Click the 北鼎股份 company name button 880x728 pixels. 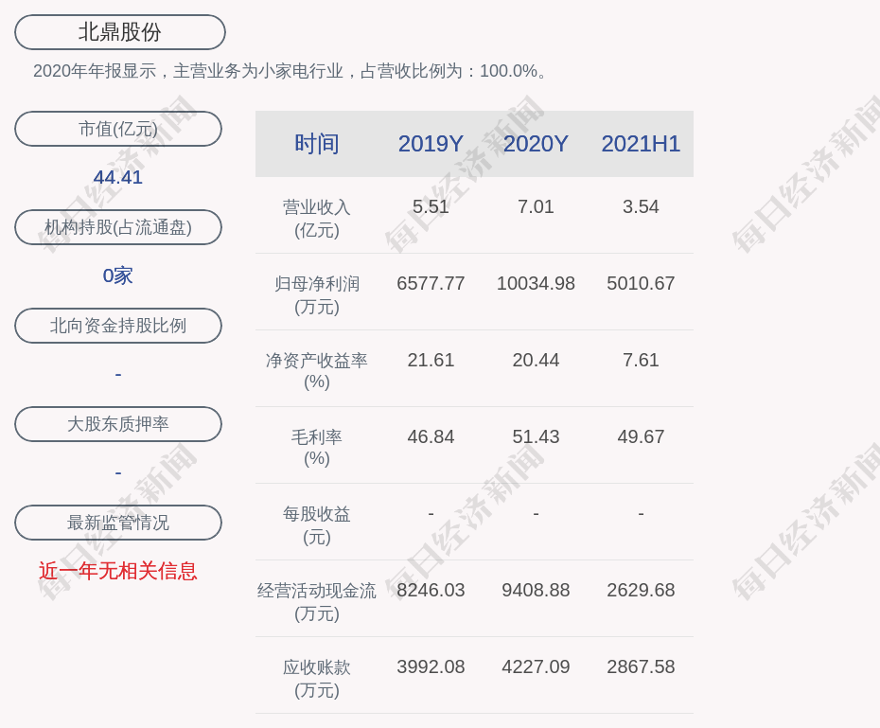click(120, 32)
